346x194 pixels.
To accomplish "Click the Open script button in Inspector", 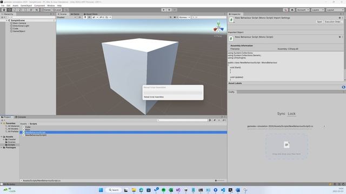I will click(x=320, y=22).
